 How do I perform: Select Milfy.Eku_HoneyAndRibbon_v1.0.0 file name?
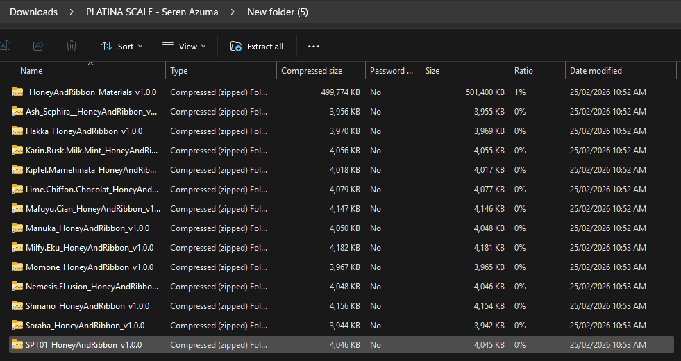click(x=90, y=248)
